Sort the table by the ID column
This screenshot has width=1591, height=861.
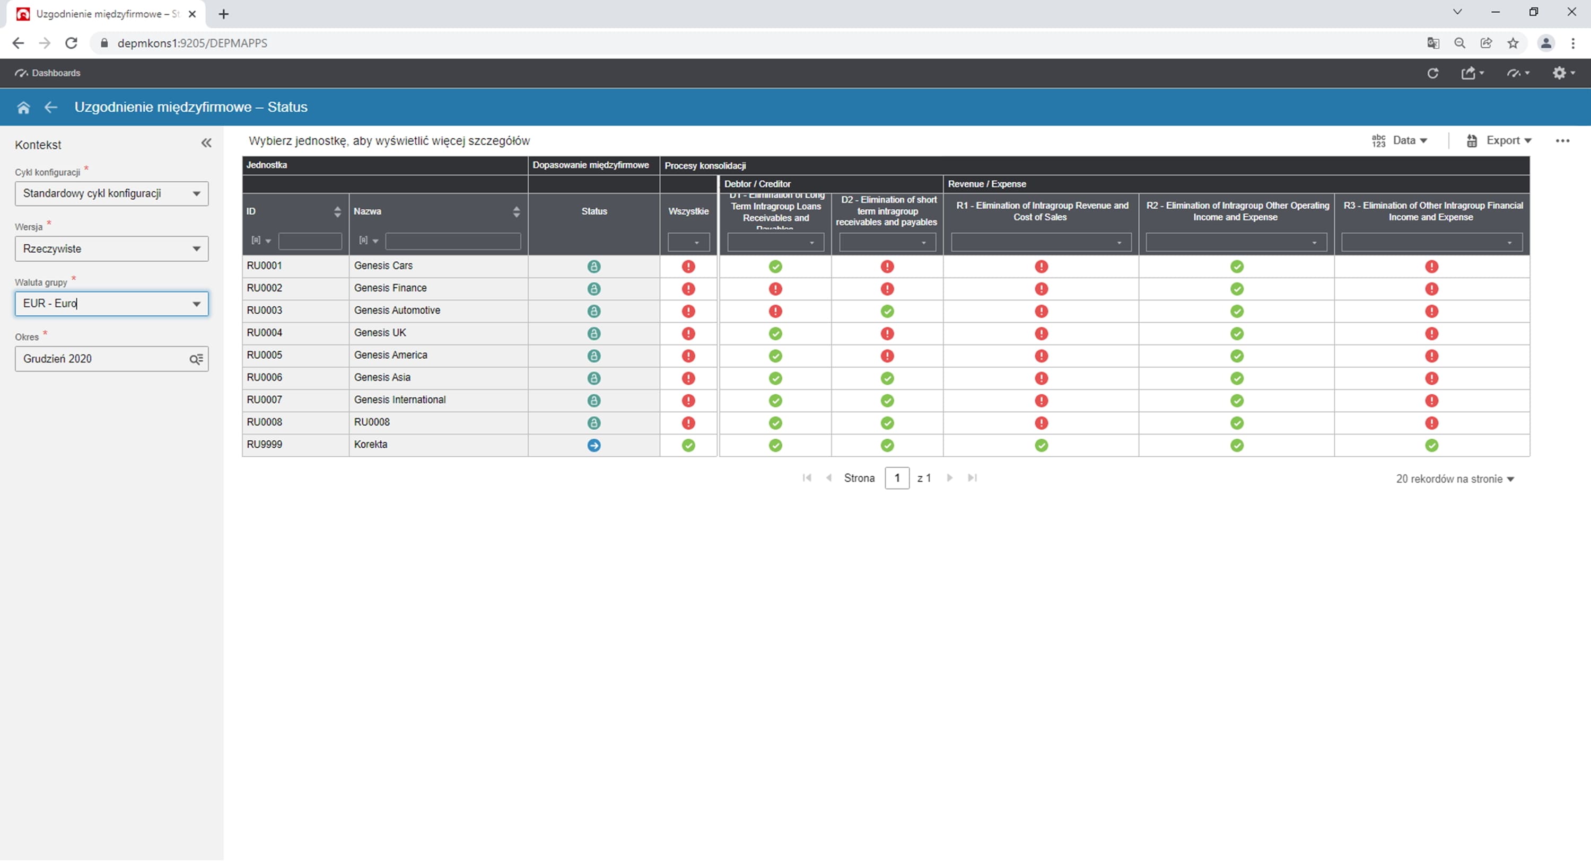tap(337, 212)
